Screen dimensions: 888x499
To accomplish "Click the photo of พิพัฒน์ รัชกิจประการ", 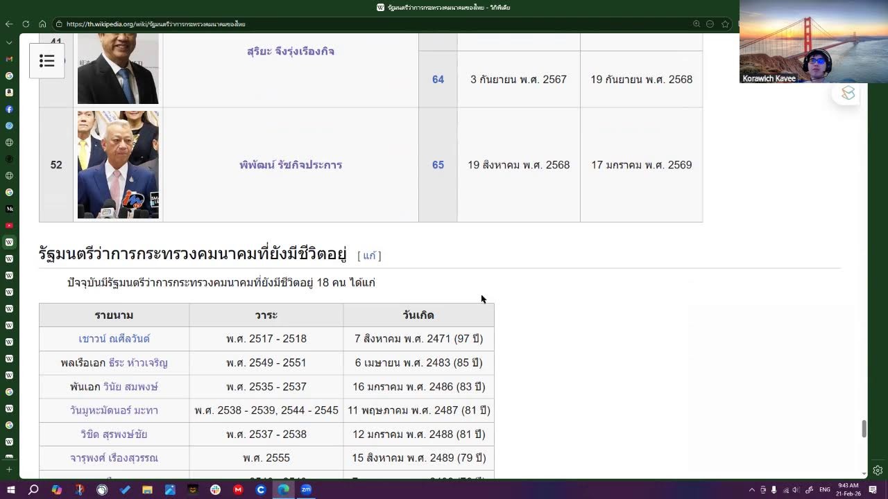I will click(118, 164).
